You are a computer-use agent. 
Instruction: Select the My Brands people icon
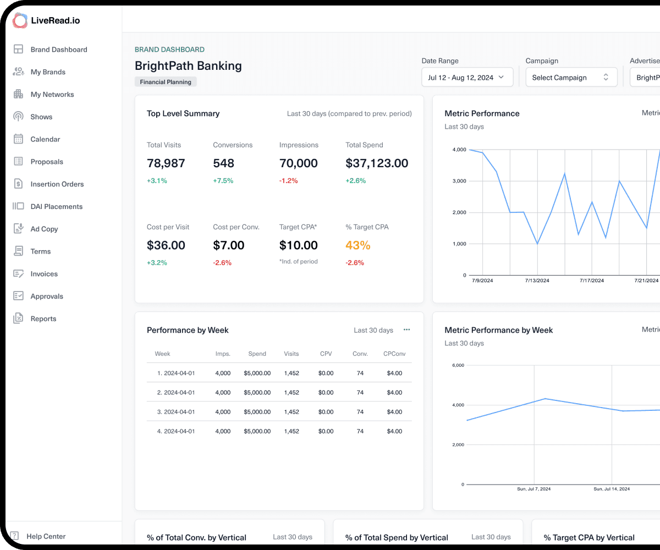click(19, 72)
